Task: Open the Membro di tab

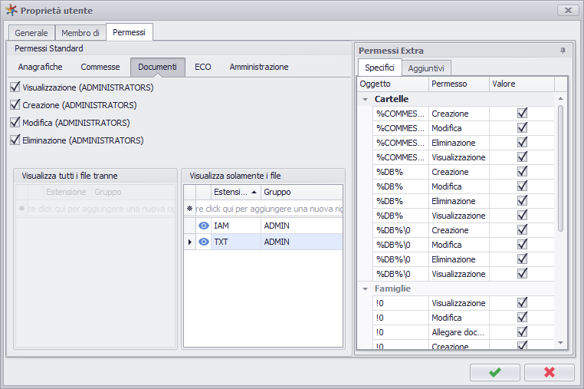Action: pyautogui.click(x=80, y=33)
